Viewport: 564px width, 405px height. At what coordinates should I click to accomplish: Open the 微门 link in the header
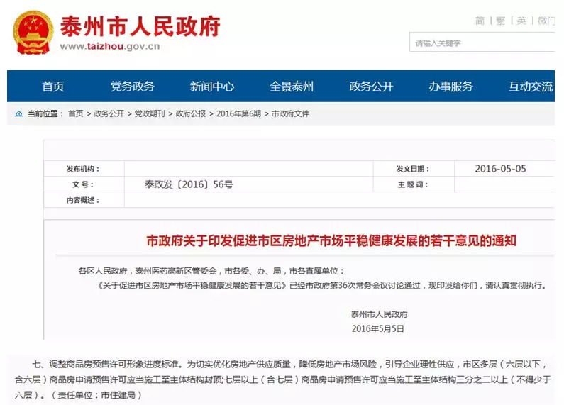[546, 21]
